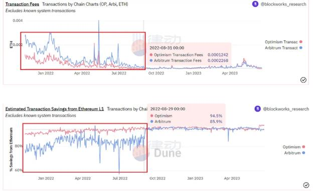Click the 80% y-axis label
This screenshot has height=191, width=315.
(x=19, y=146)
